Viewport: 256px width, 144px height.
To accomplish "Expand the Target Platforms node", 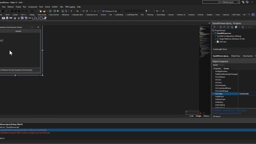I will coord(215,39).
